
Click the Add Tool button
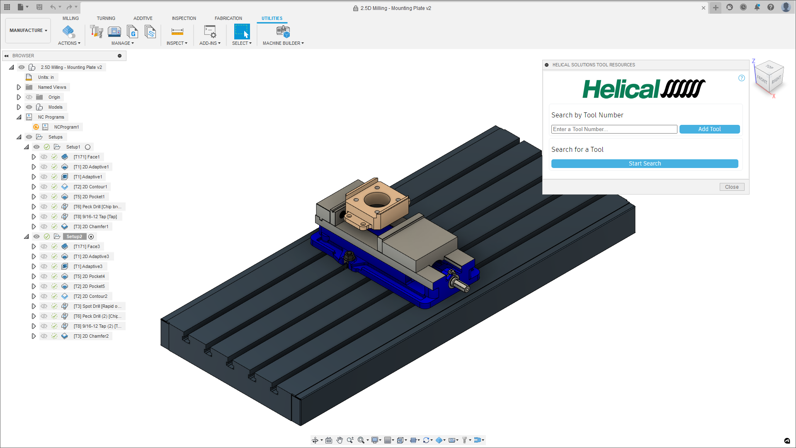coord(709,129)
